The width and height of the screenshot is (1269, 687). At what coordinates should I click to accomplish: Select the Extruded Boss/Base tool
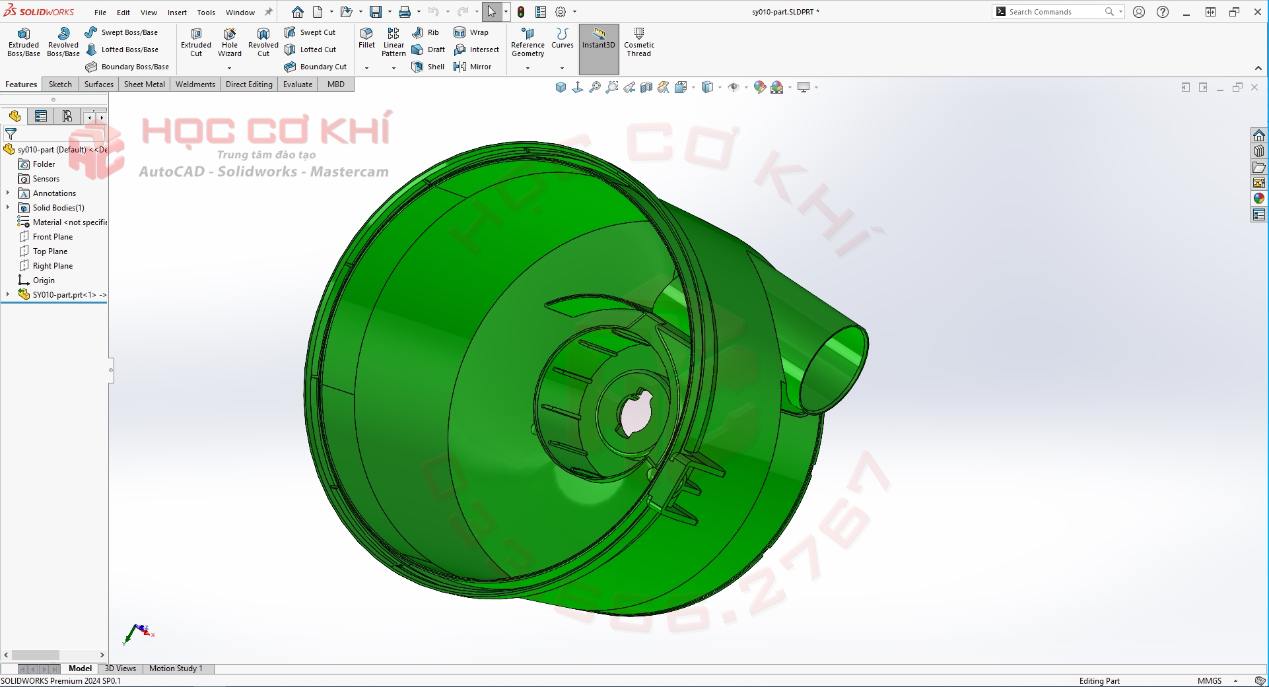click(24, 42)
